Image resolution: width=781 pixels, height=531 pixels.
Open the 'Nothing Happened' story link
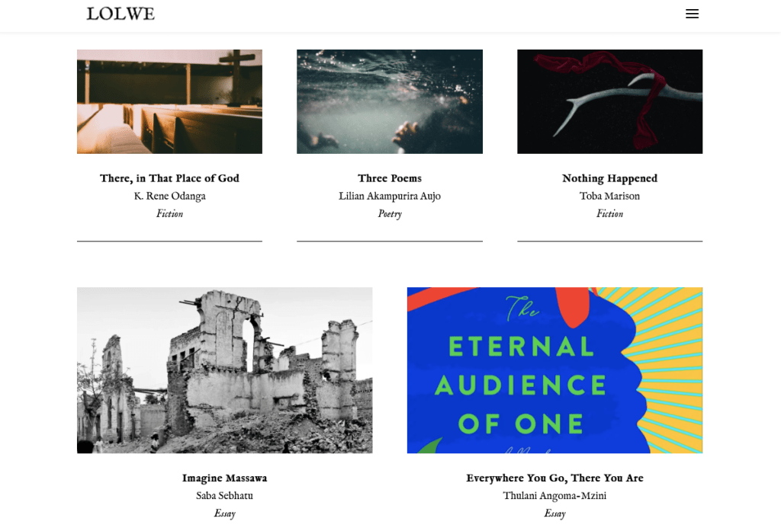pyautogui.click(x=609, y=178)
